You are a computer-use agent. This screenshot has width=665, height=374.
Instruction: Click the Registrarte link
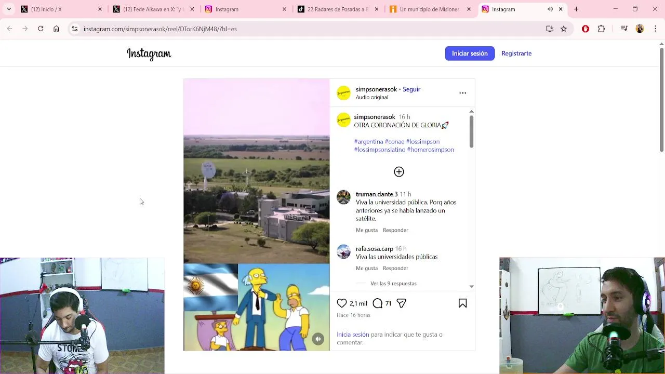pos(516,54)
